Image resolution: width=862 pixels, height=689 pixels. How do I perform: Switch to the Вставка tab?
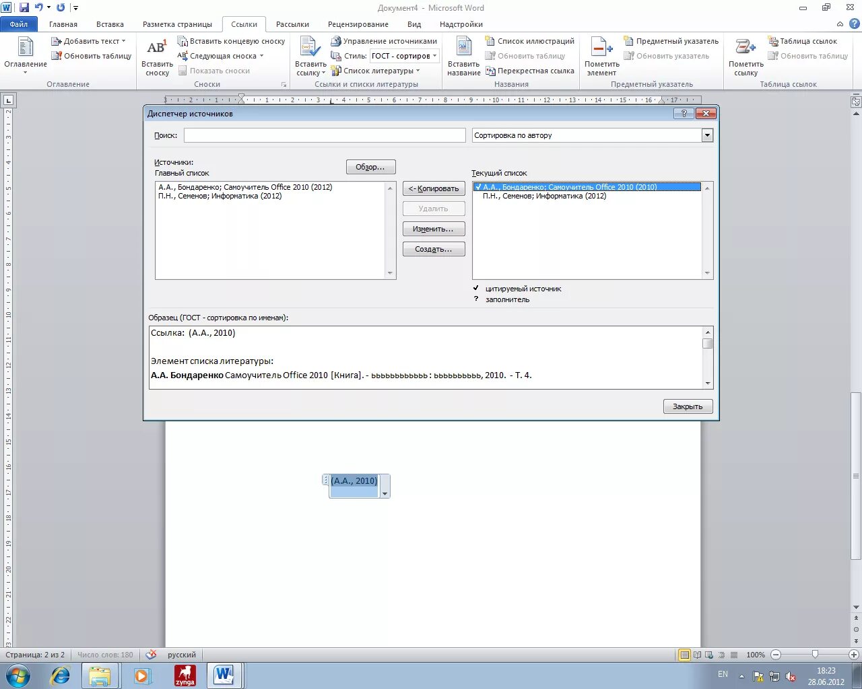tap(110, 24)
